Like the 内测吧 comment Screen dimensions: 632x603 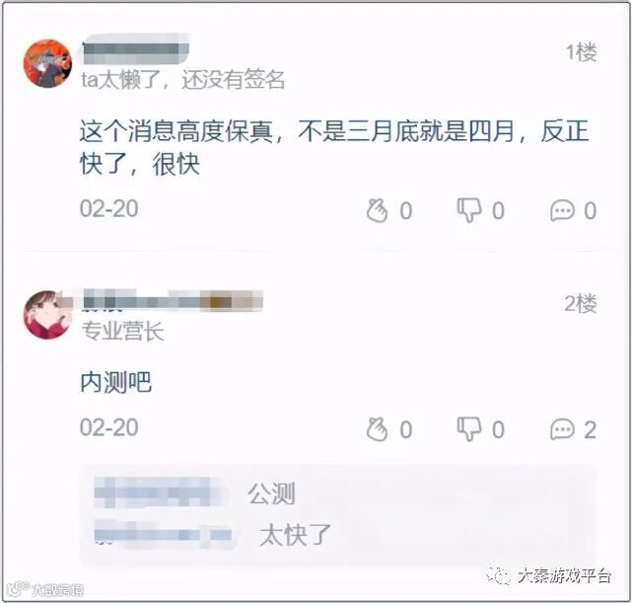(377, 429)
